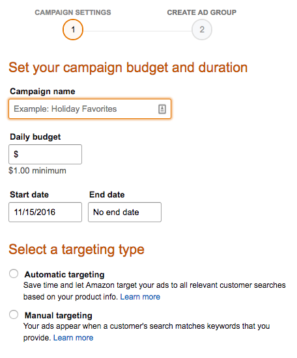Open the End date picker field
The image size is (297, 358).
124,212
